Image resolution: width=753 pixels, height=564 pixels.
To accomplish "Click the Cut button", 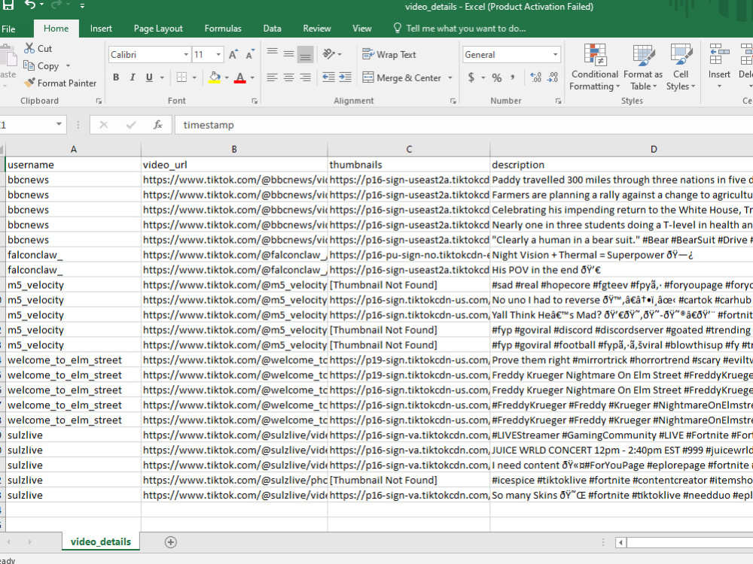I will 38,48.
